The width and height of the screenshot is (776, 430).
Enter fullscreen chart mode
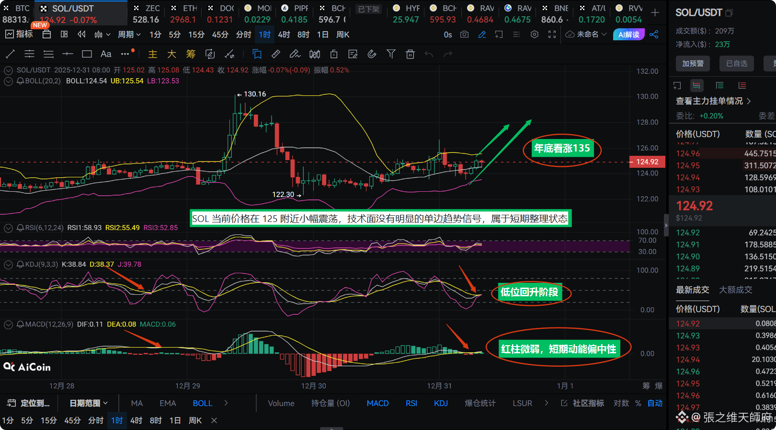click(x=552, y=35)
